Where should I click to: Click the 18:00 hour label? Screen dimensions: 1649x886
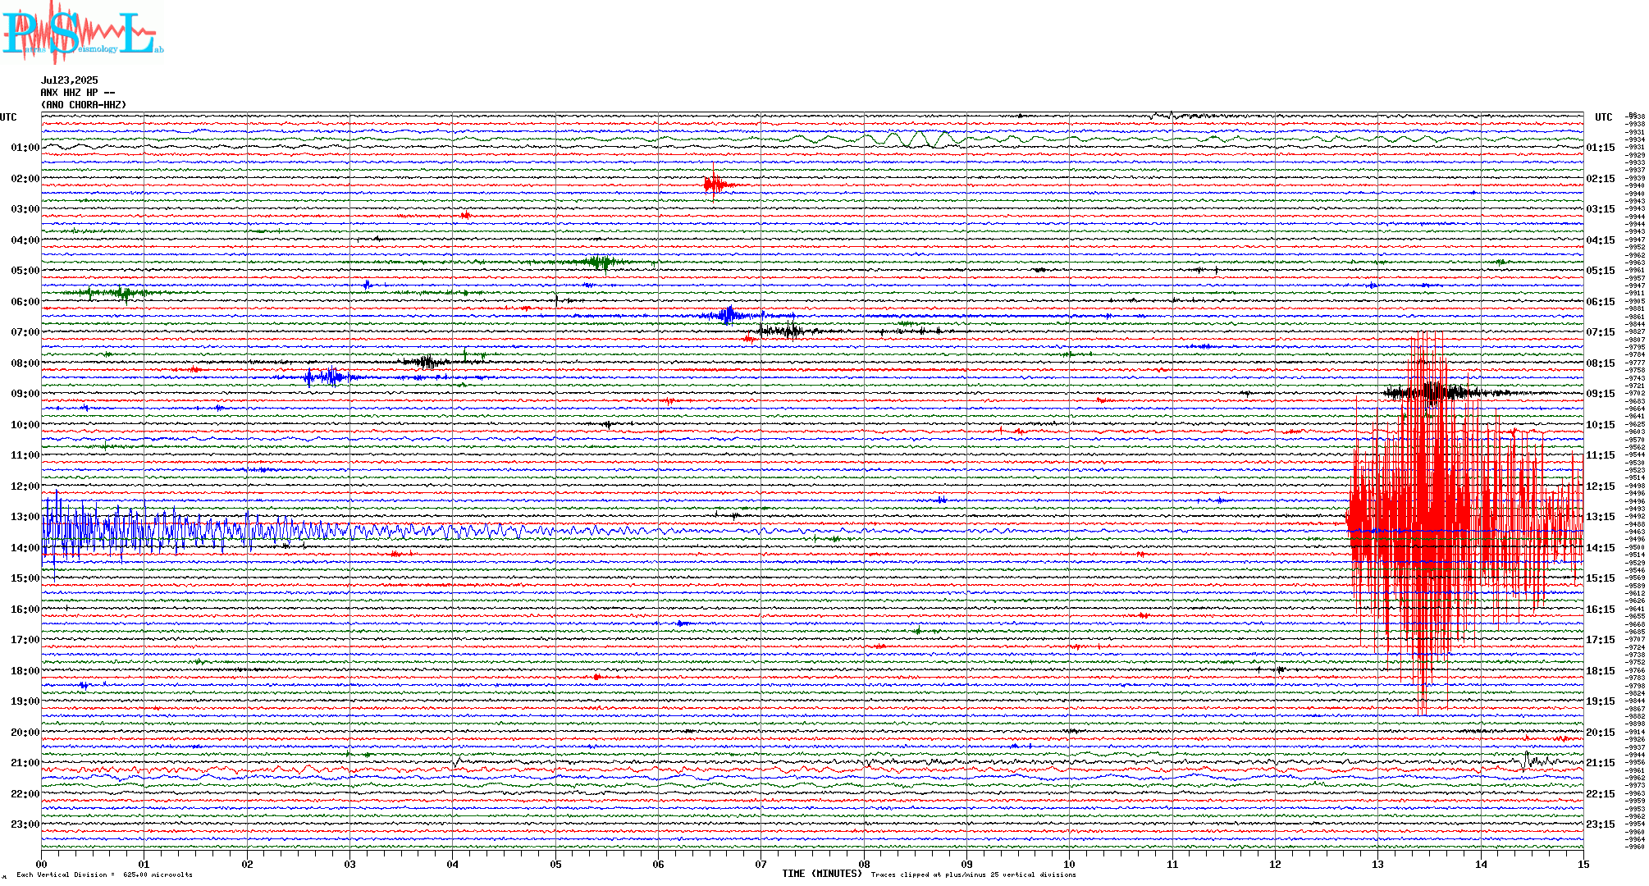coord(25,671)
